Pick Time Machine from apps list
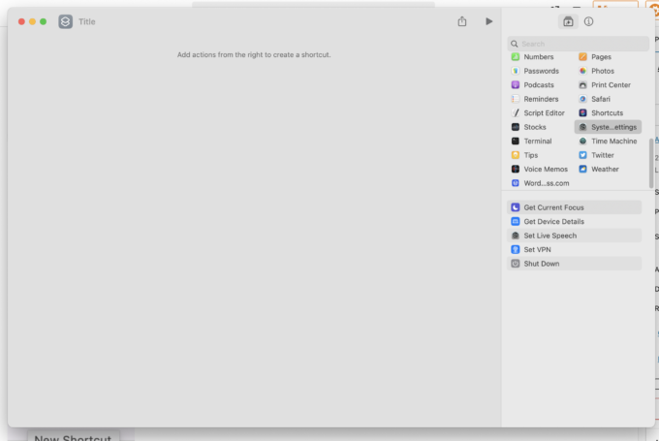The height and width of the screenshot is (441, 659). [612, 142]
